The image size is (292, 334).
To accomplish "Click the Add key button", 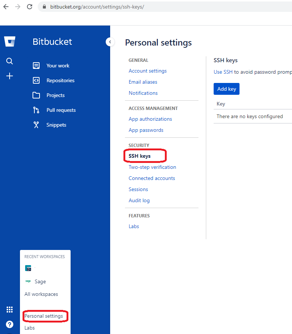I will click(x=227, y=89).
